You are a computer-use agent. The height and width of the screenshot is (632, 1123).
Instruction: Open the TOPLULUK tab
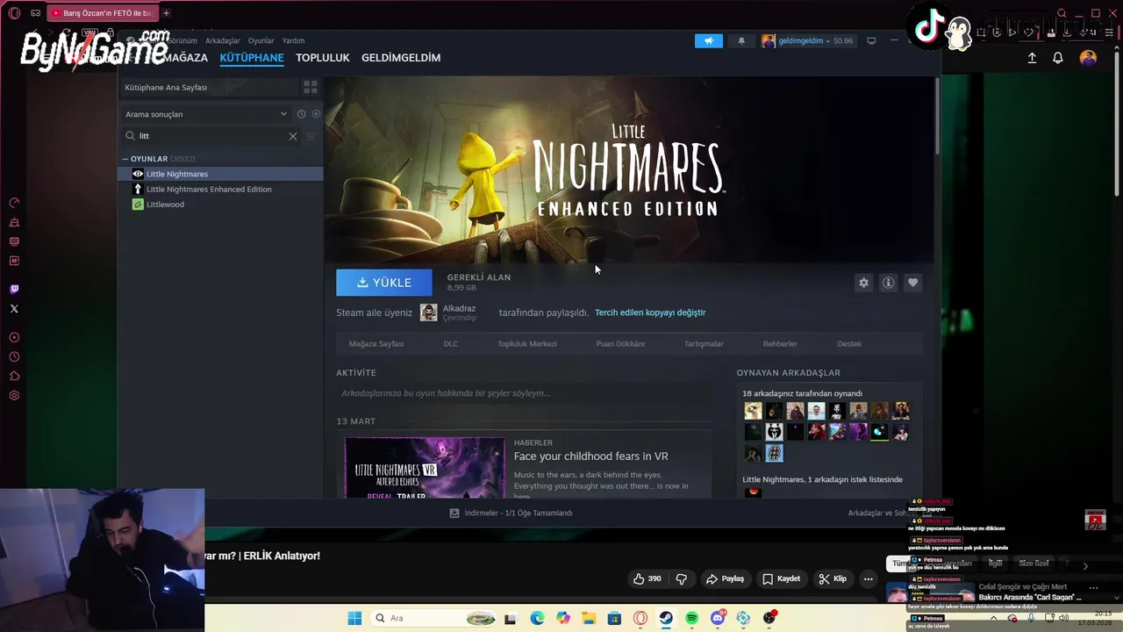pos(322,58)
